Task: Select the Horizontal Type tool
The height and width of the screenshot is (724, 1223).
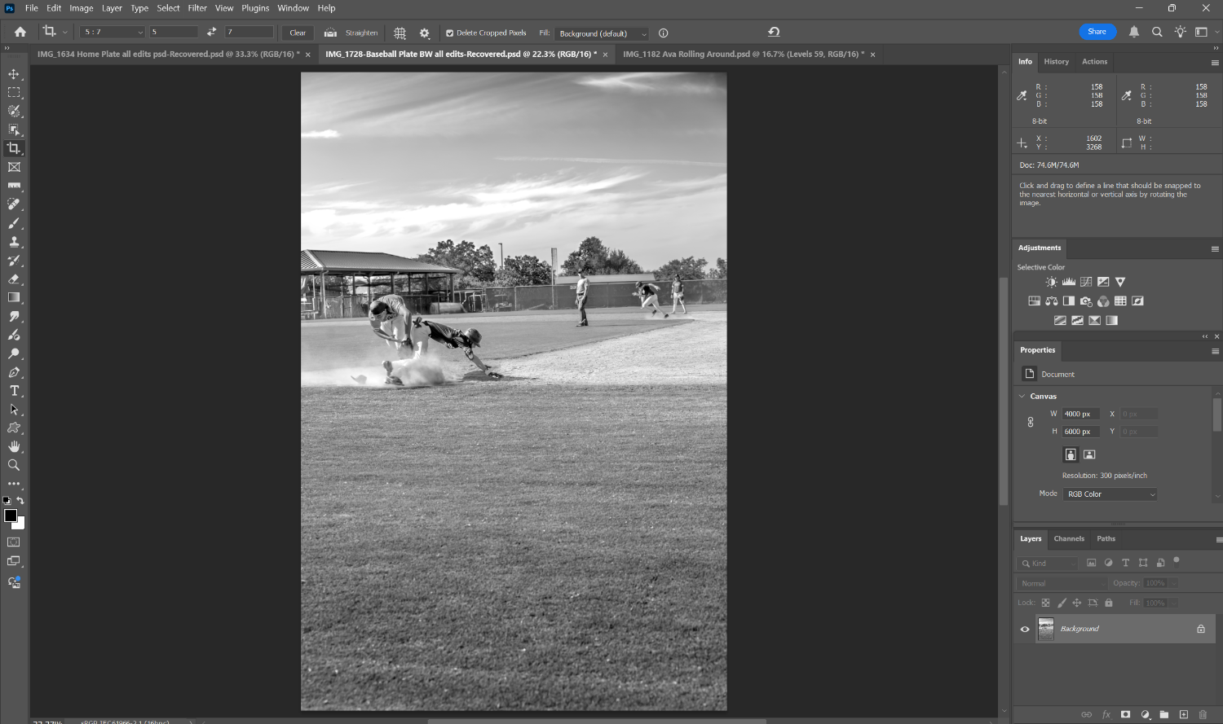Action: pyautogui.click(x=14, y=391)
